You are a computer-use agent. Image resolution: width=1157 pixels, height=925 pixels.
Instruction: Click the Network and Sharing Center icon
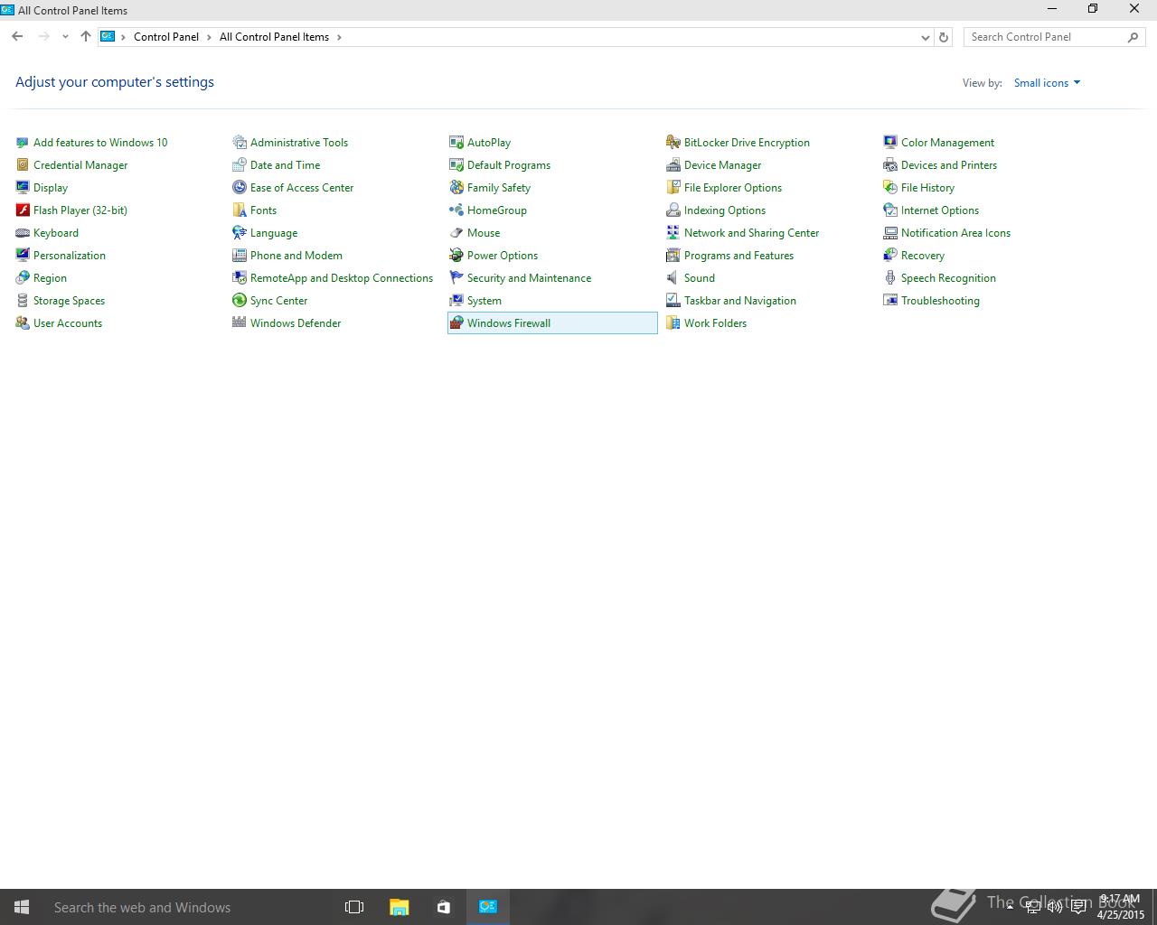673,232
